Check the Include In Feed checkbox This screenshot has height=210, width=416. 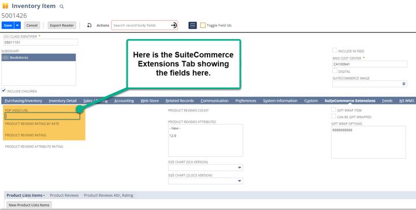[335, 50]
